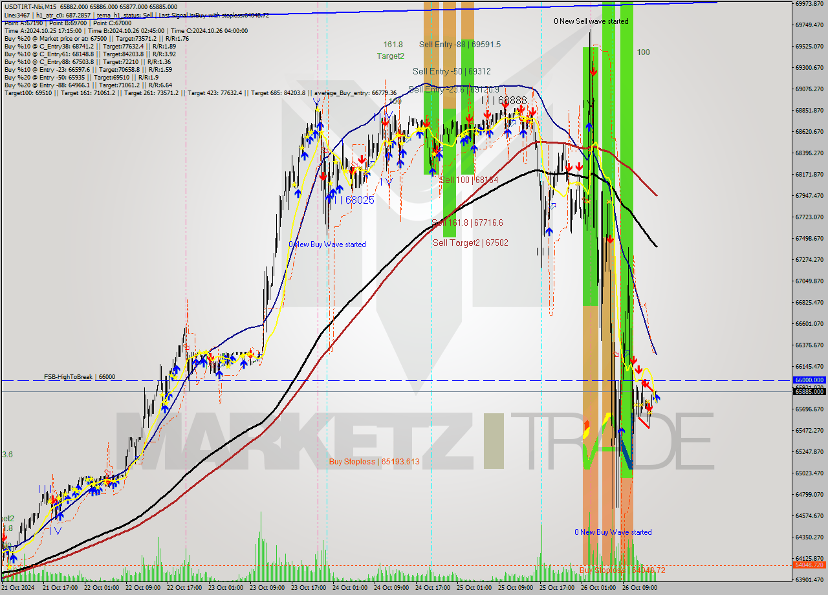Click the green 'Target2' label under 161.8

(391, 56)
